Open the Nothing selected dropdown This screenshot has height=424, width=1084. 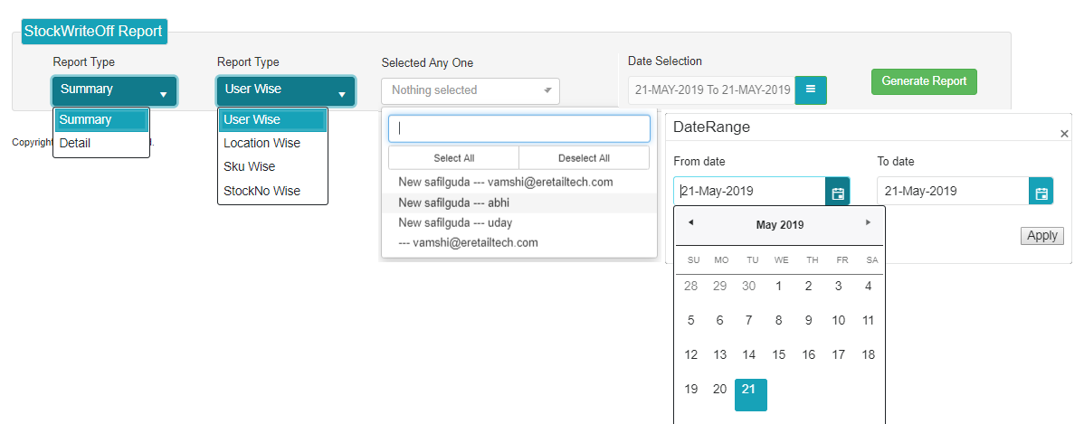(471, 90)
